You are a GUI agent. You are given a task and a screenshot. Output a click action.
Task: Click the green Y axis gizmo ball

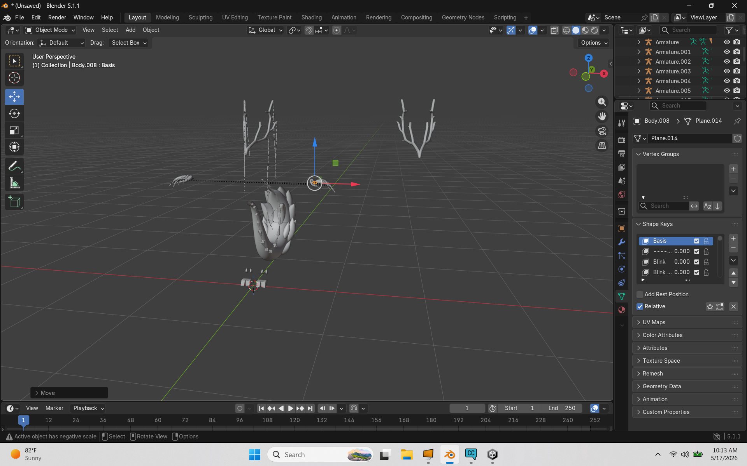592,70
